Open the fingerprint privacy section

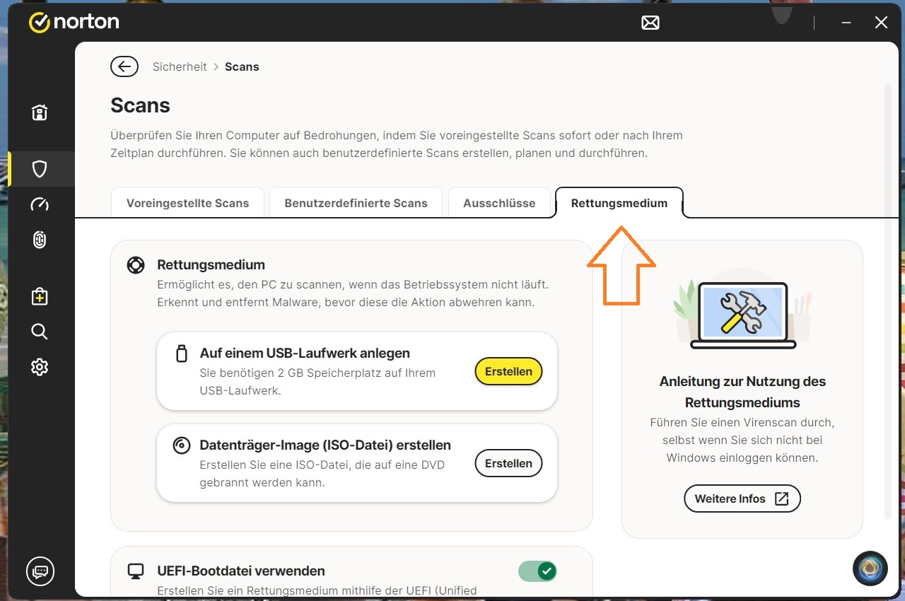(40, 240)
